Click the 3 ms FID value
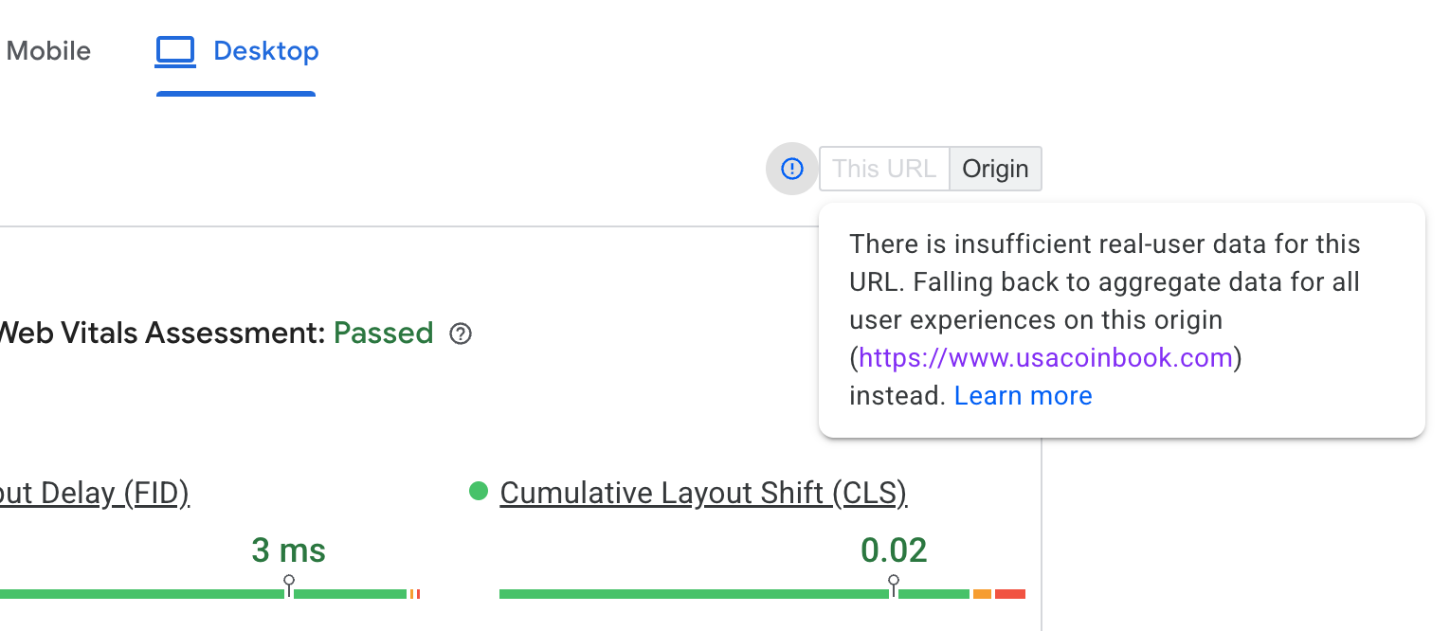Image resolution: width=1450 pixels, height=631 pixels. click(289, 550)
